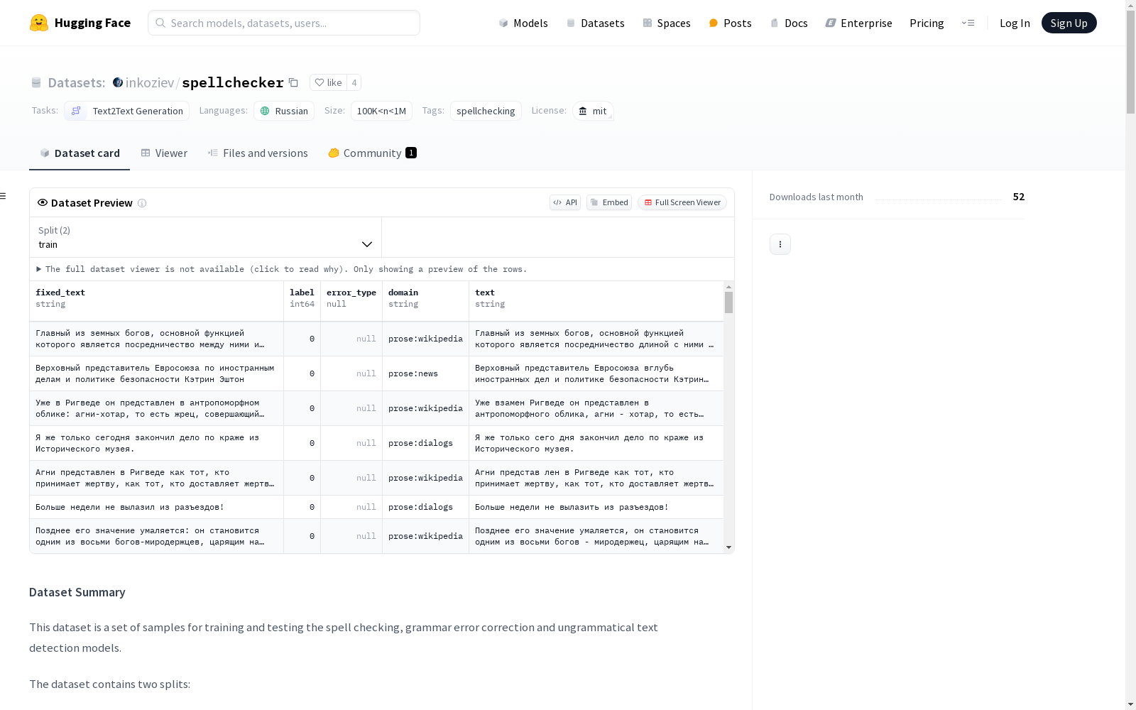The height and width of the screenshot is (710, 1136).
Task: Like the spellchecker dataset
Action: coord(328,82)
